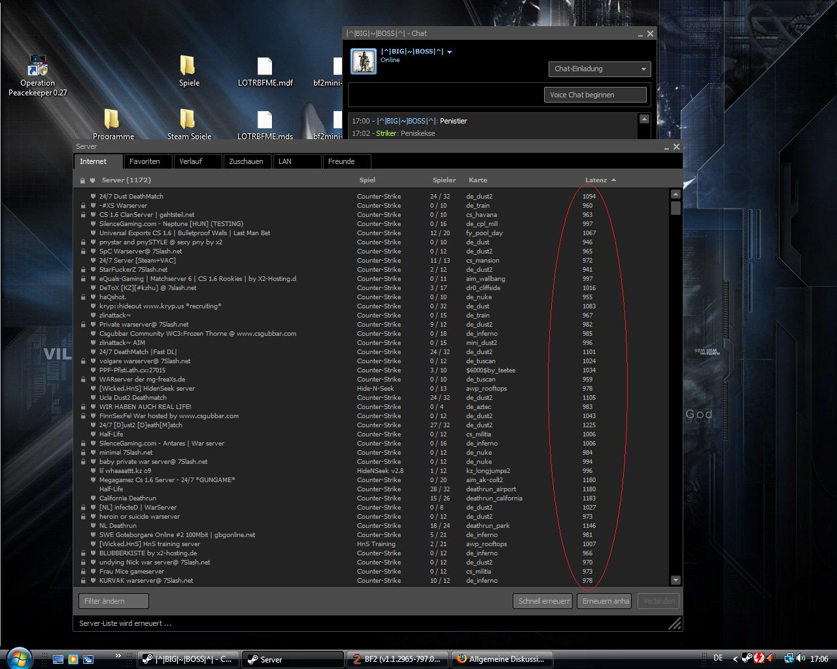Click shield icon of 24/7 Dust DeathMatch row
This screenshot has width=837, height=669.
click(93, 197)
